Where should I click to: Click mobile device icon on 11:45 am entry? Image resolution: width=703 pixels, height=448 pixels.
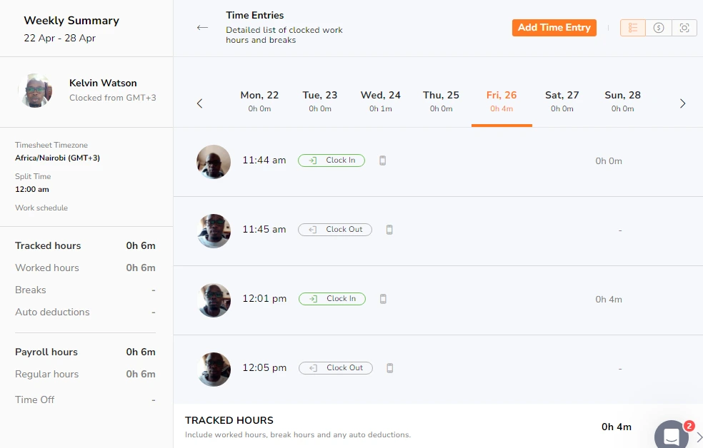(x=389, y=230)
